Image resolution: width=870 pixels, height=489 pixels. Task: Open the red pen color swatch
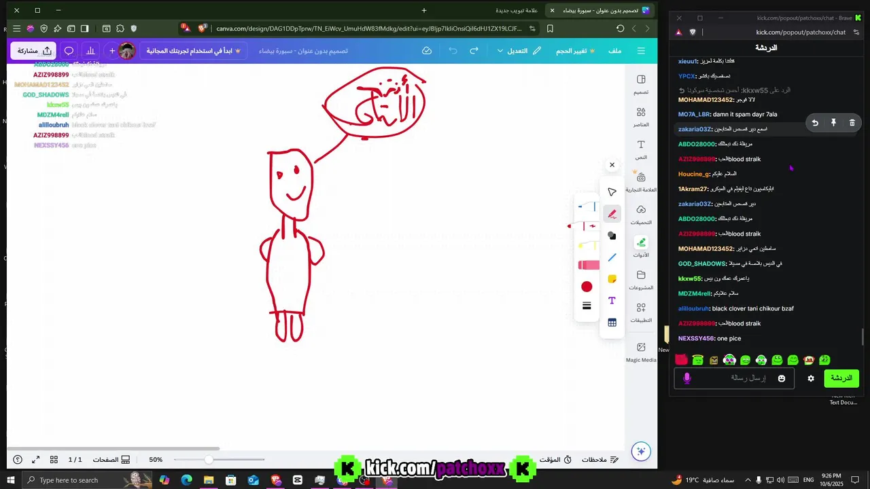587,287
